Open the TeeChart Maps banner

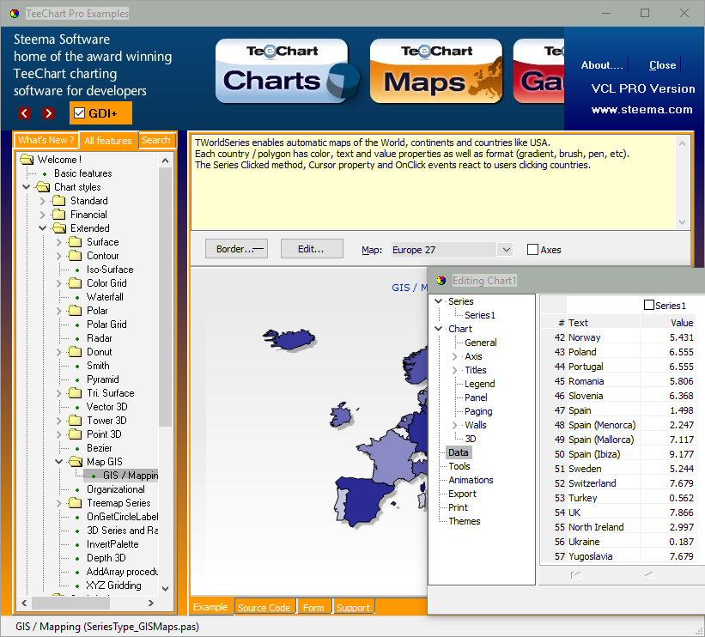point(436,71)
